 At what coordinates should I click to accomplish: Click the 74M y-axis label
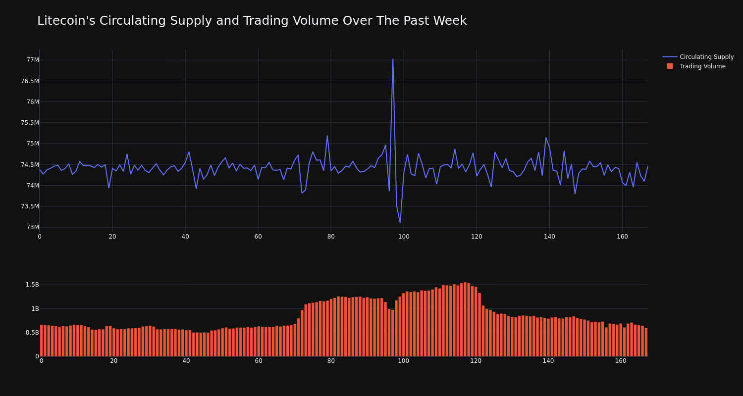33,186
